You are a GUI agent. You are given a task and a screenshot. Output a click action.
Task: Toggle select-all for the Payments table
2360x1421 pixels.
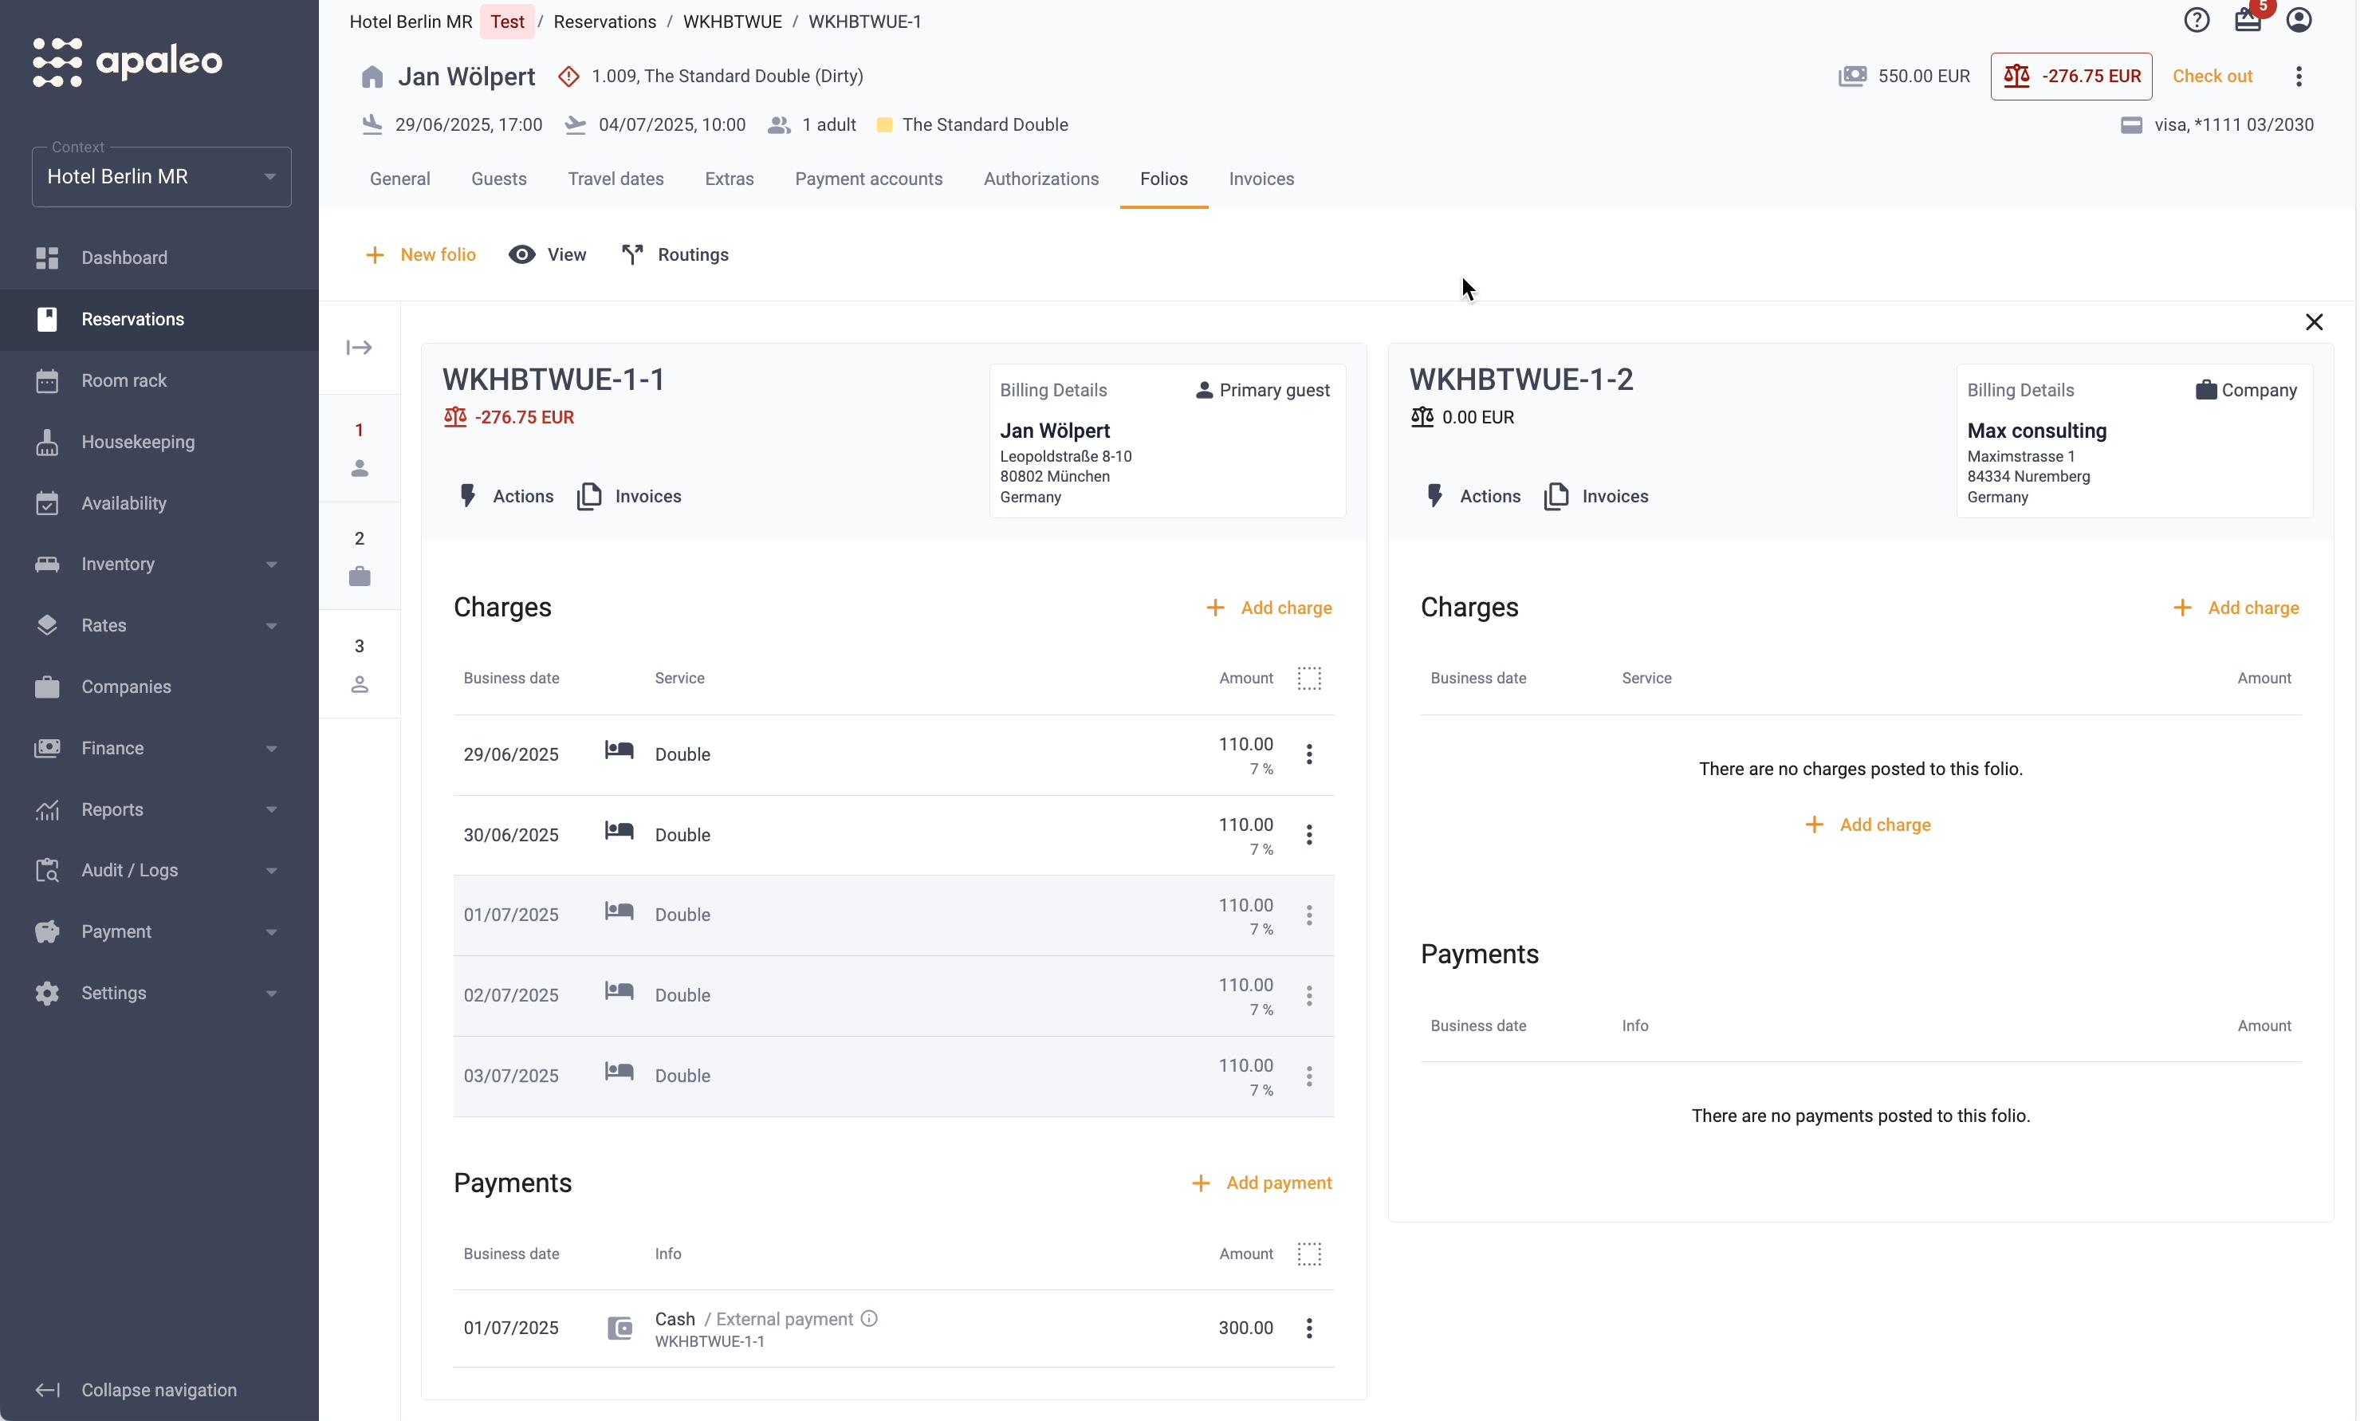point(1309,1254)
